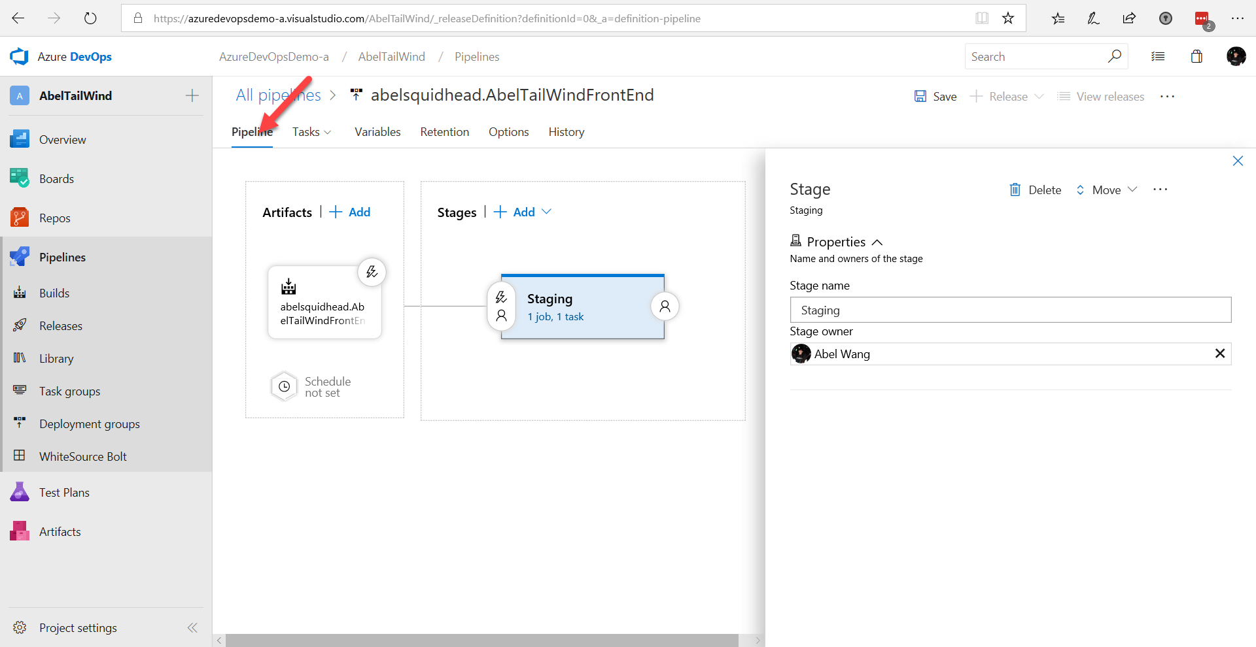
Task: Click the browser share icon
Action: [x=1129, y=18]
